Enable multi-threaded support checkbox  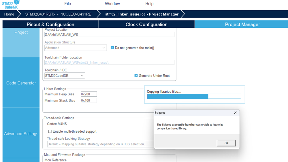coord(50,131)
